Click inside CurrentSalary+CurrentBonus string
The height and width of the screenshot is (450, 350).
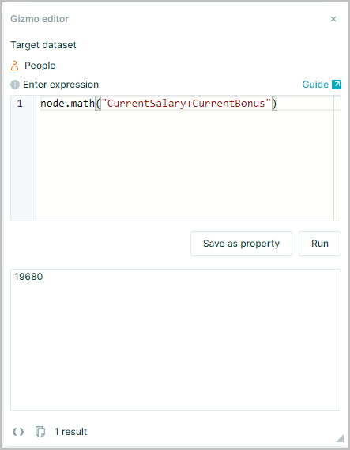pyautogui.click(x=186, y=104)
